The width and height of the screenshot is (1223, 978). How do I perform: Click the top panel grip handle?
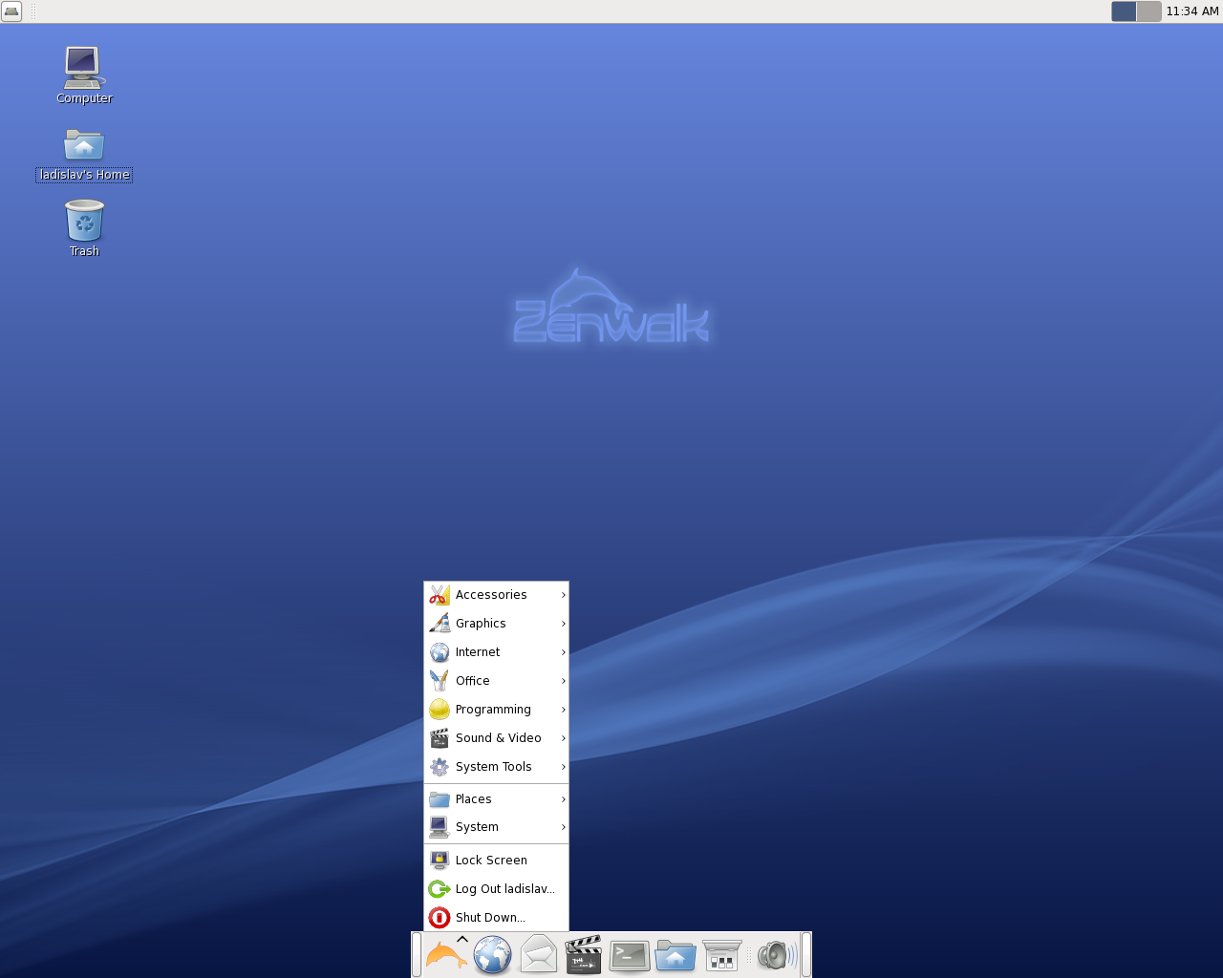pyautogui.click(x=33, y=11)
